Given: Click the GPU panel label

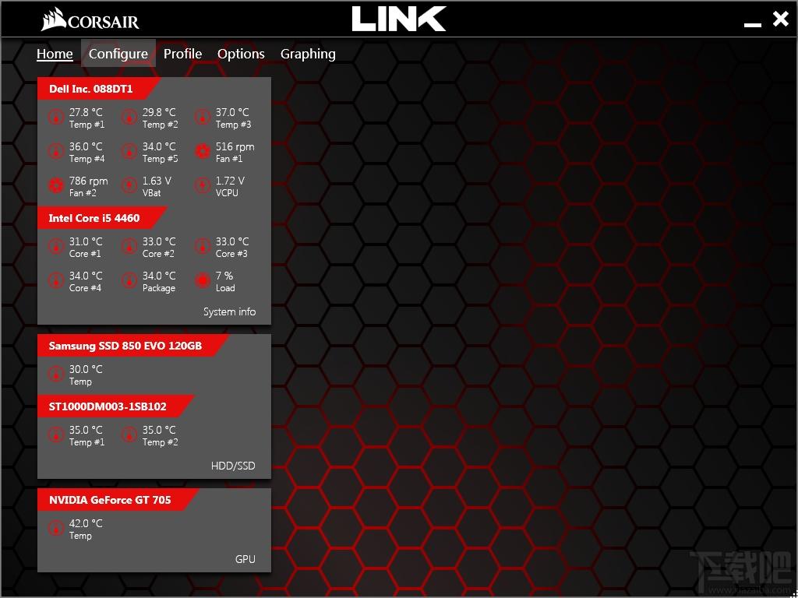Looking at the screenshot, I should point(245,559).
